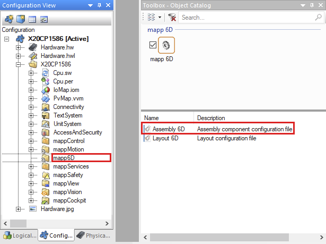Click the mappControl folder icon
Screen dimensions: 326x244
coord(46,141)
